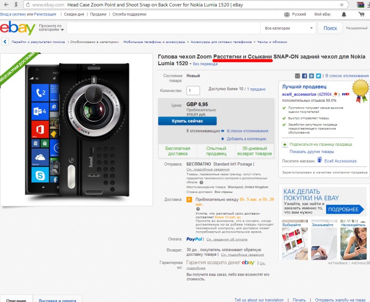
Task: Click the help icon next to customs fees
Action: [x=201, y=182]
